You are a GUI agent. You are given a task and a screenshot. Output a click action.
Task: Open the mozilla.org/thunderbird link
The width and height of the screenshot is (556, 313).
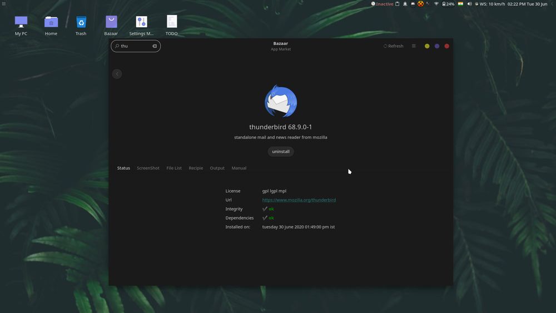tap(299, 200)
